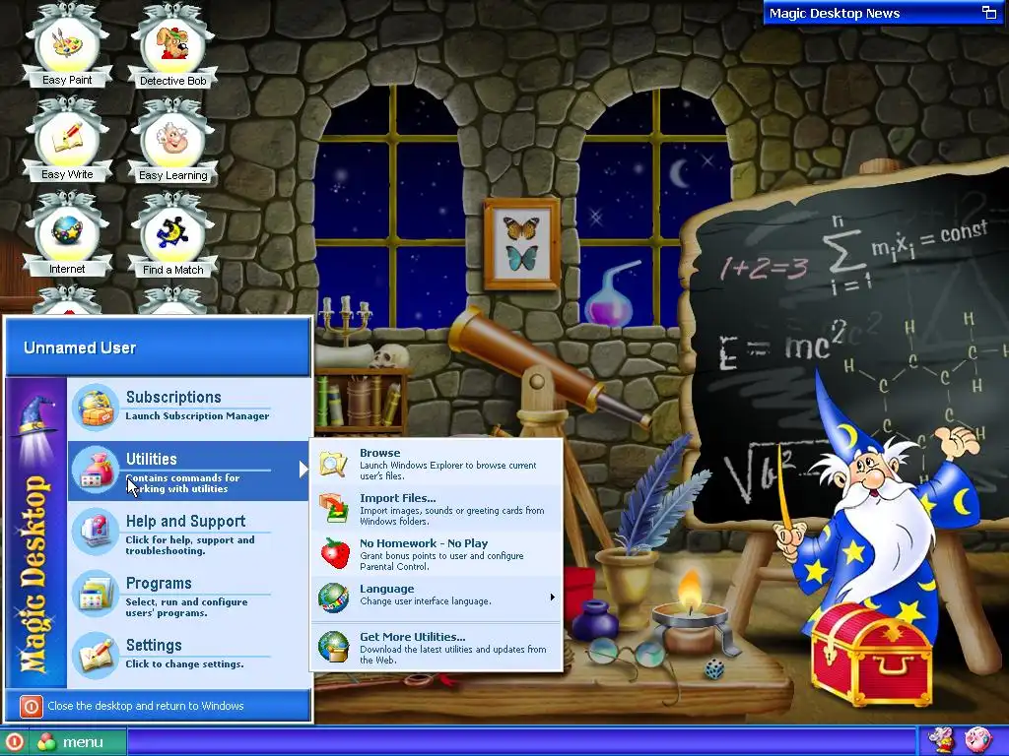Open the Easy Write icon

[67, 138]
